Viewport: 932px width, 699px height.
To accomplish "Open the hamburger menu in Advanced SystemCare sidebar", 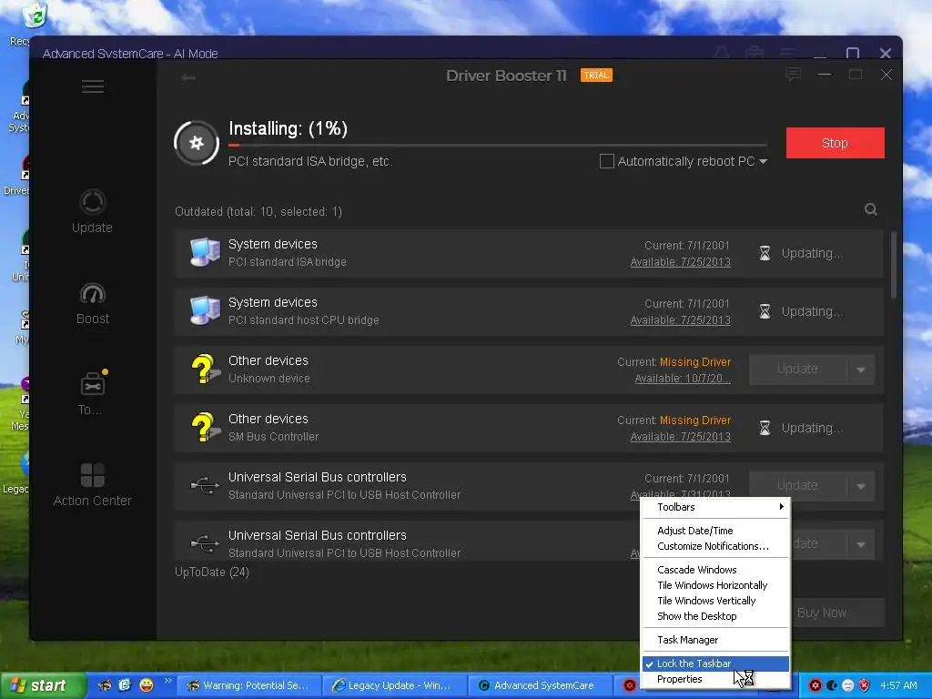I will [x=93, y=86].
